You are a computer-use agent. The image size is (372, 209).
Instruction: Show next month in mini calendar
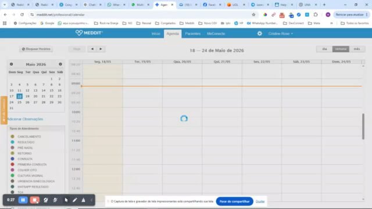[x=60, y=64]
